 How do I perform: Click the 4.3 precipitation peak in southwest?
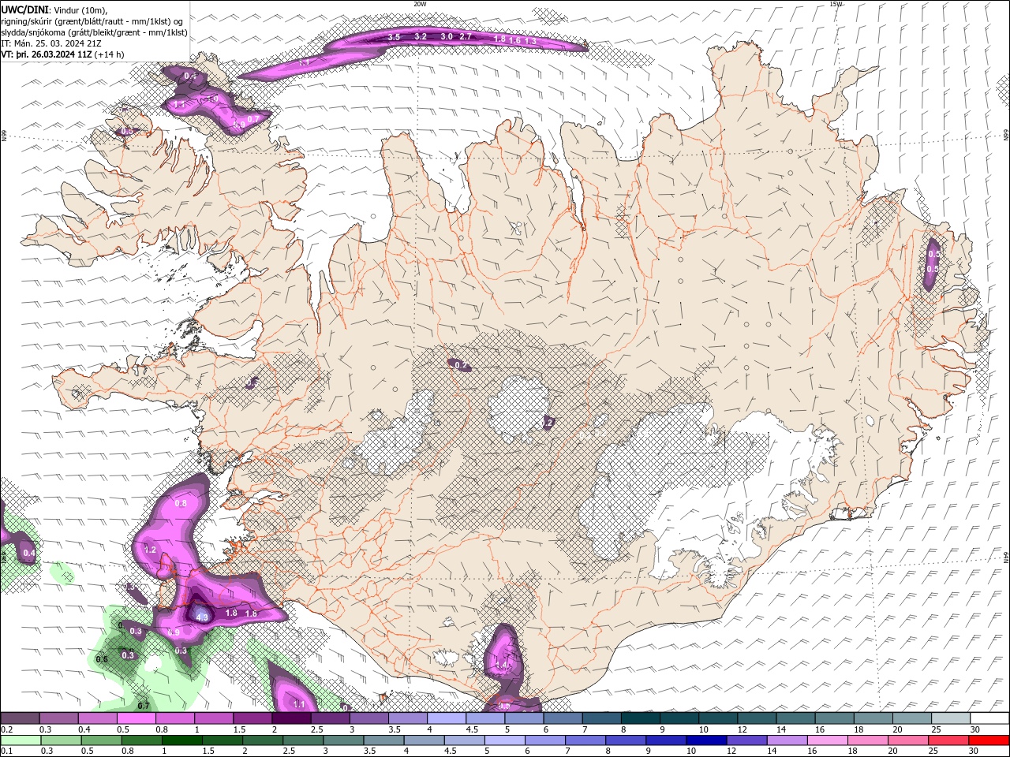pos(201,617)
